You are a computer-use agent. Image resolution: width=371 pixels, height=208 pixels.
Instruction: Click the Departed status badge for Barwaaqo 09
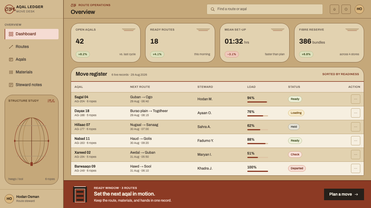point(297,168)
